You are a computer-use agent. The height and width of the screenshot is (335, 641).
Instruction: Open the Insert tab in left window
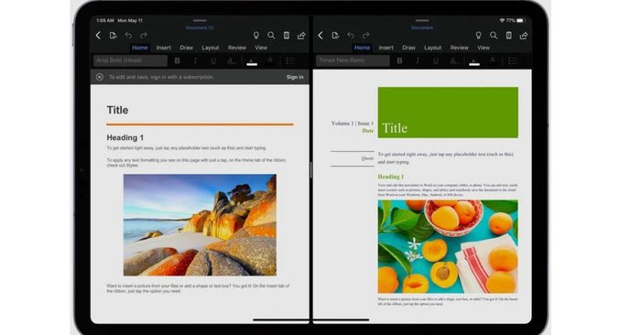(x=164, y=48)
